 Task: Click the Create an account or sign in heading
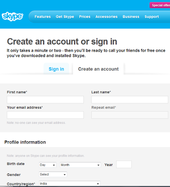coord(62,42)
